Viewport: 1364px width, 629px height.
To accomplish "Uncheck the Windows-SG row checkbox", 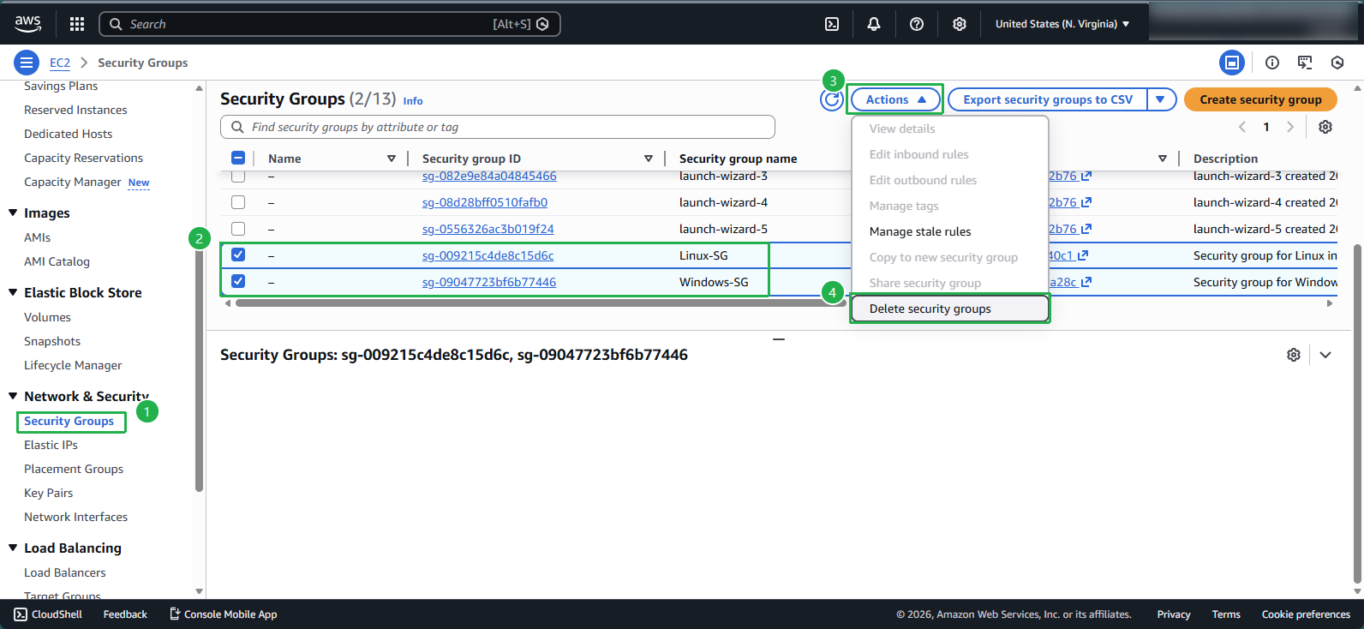I will click(x=238, y=281).
